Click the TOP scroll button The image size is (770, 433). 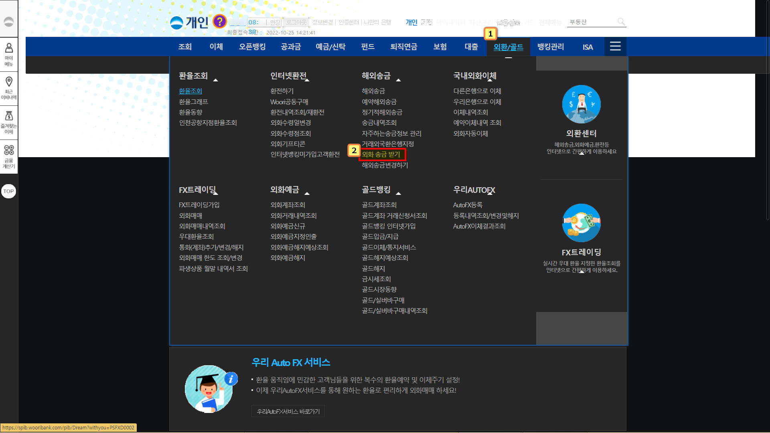tap(8, 191)
